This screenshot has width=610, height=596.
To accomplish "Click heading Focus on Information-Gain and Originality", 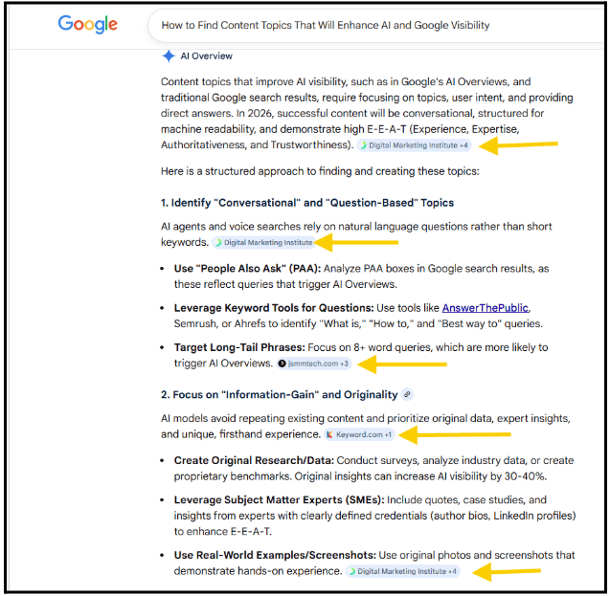I will 280,395.
